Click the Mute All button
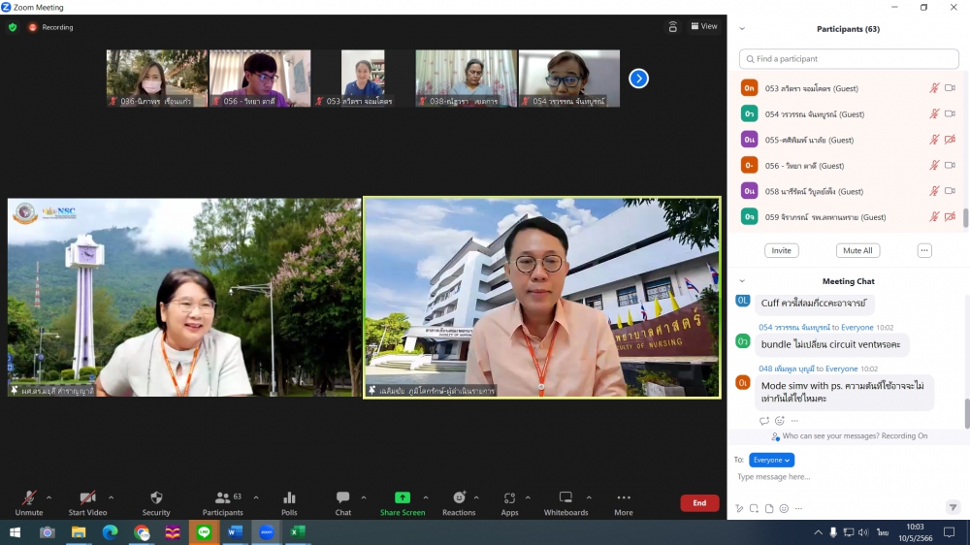The image size is (970, 545). tap(857, 250)
